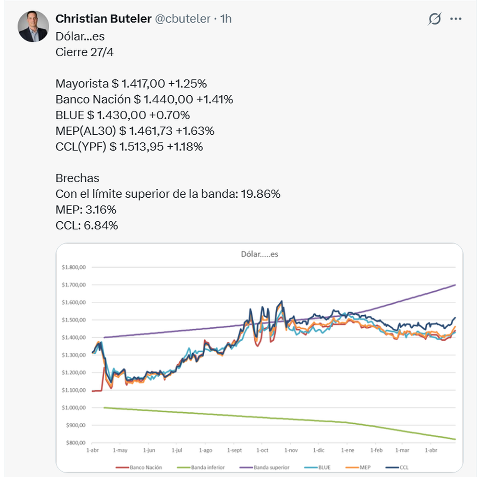Click the "Cierre 27/4" line in the post

[84, 52]
